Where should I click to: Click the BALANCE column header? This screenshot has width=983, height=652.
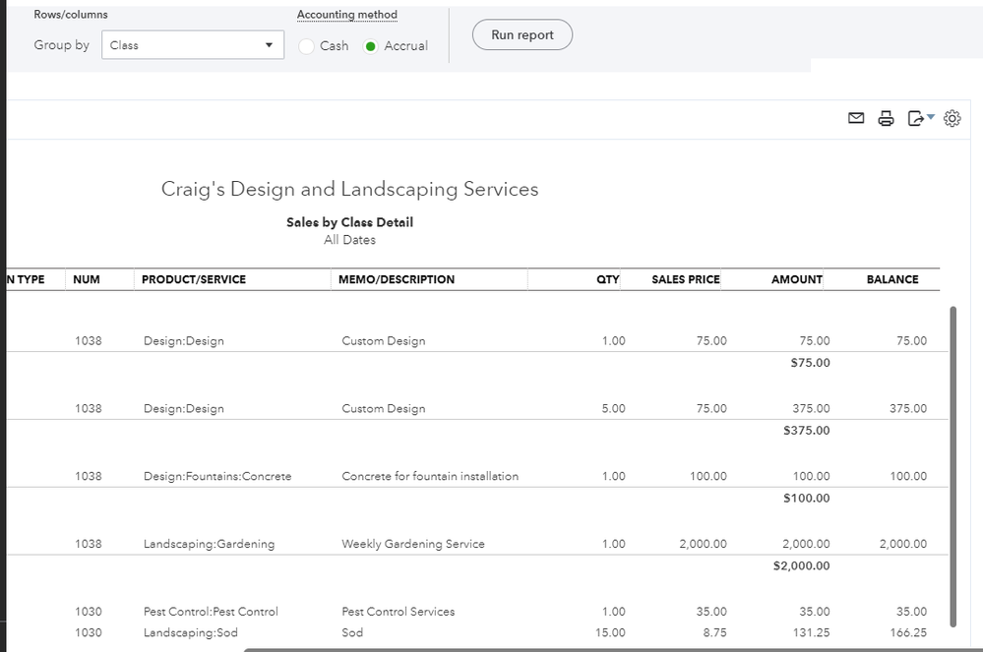coord(891,279)
